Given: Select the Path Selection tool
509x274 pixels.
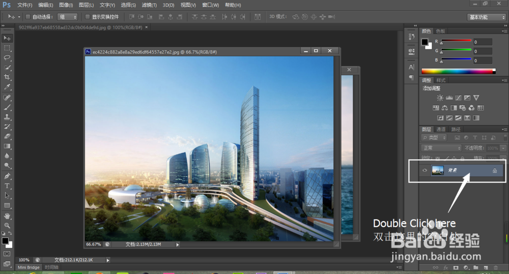Looking at the screenshot, I should pyautogui.click(x=7, y=196).
